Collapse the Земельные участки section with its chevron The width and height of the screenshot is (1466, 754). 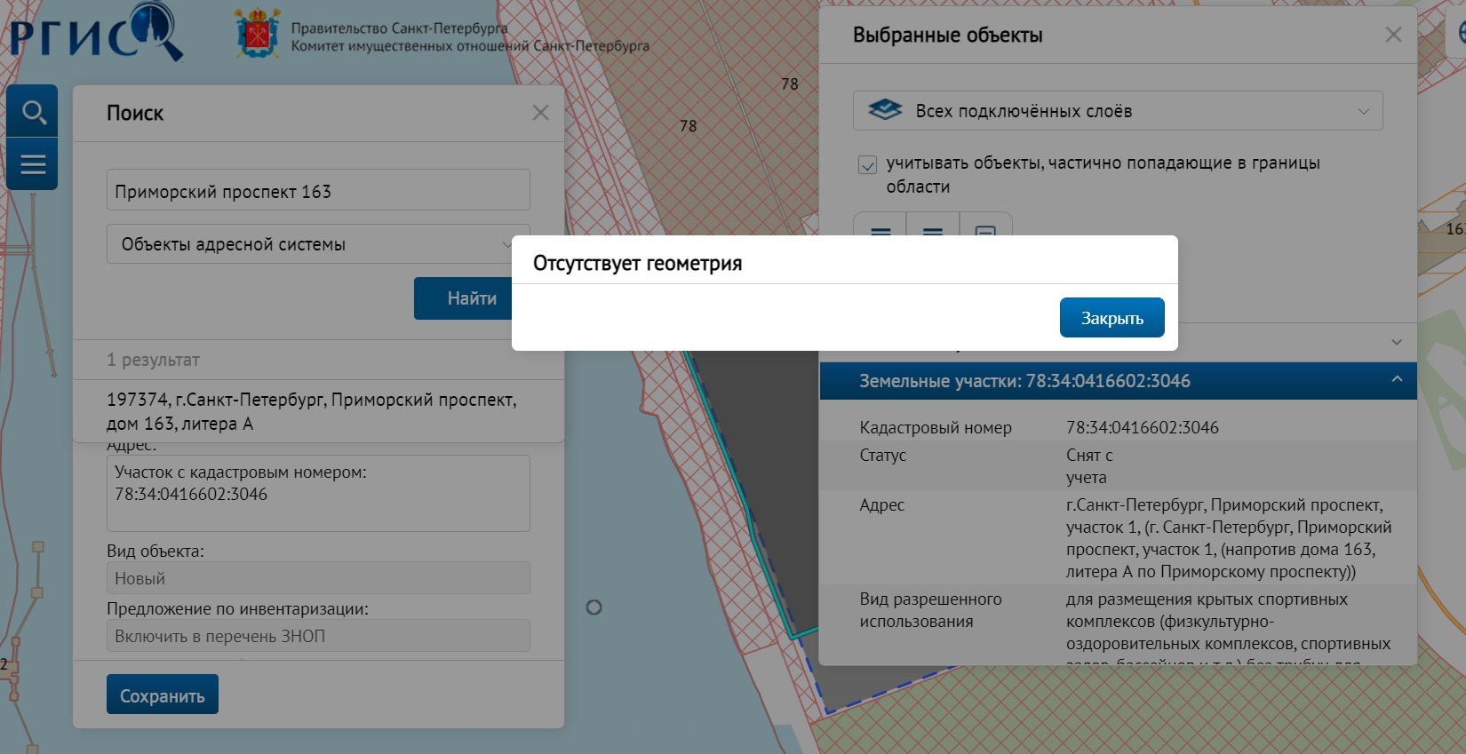1397,380
